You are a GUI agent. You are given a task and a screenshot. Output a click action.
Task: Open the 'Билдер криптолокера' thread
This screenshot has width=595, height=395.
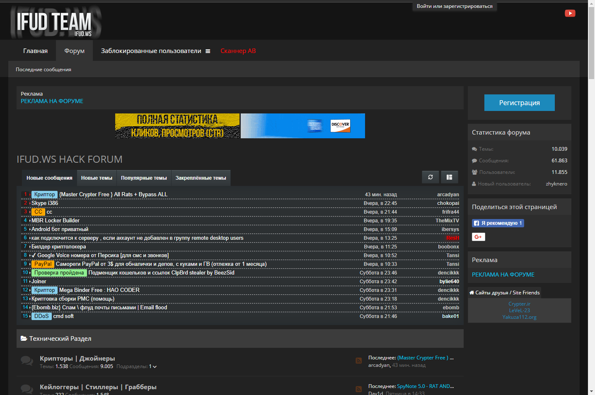tap(59, 247)
